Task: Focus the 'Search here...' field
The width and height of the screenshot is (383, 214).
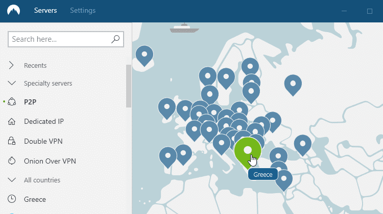Action: coord(66,39)
